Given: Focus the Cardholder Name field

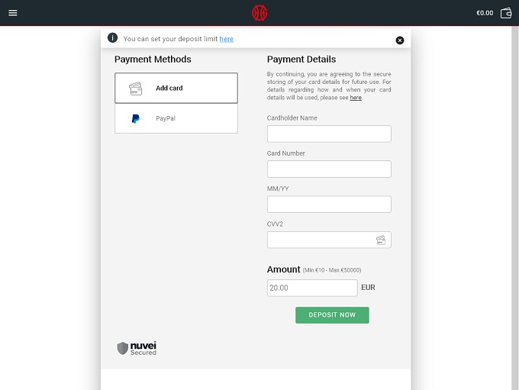Looking at the screenshot, I should 329,134.
